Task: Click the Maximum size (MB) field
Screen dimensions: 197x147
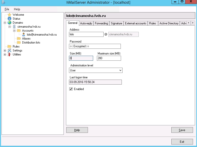Action: (109, 58)
